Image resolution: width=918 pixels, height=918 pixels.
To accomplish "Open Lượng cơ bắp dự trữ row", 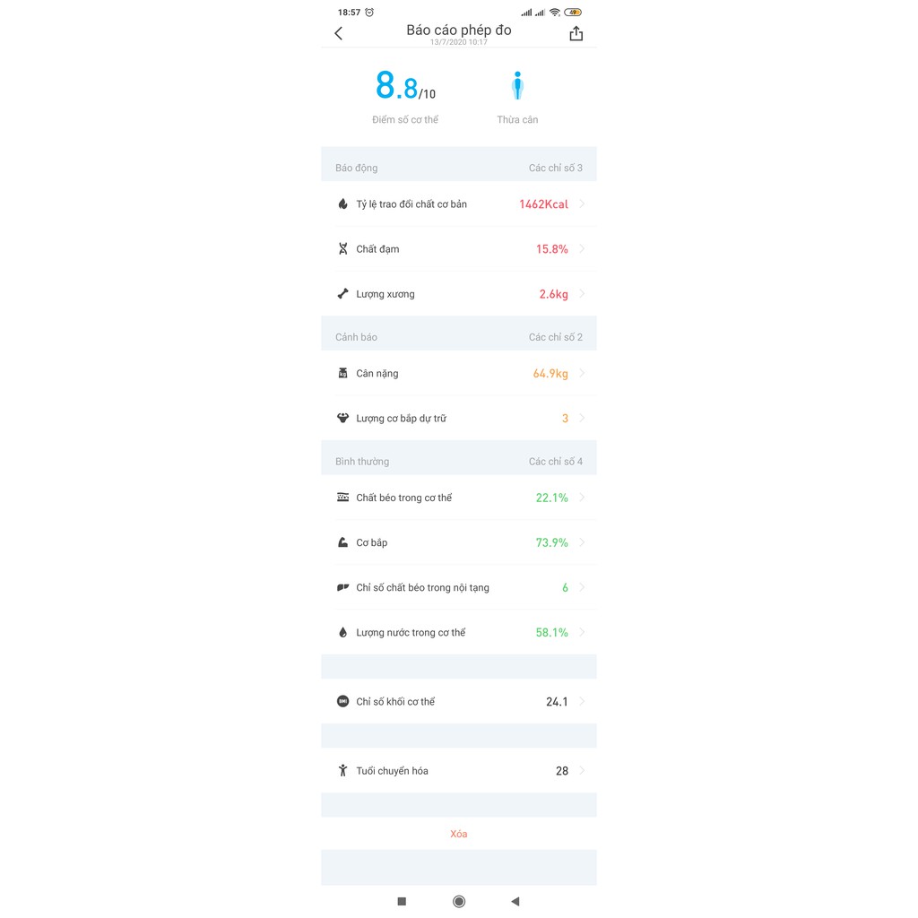I will pos(459,418).
